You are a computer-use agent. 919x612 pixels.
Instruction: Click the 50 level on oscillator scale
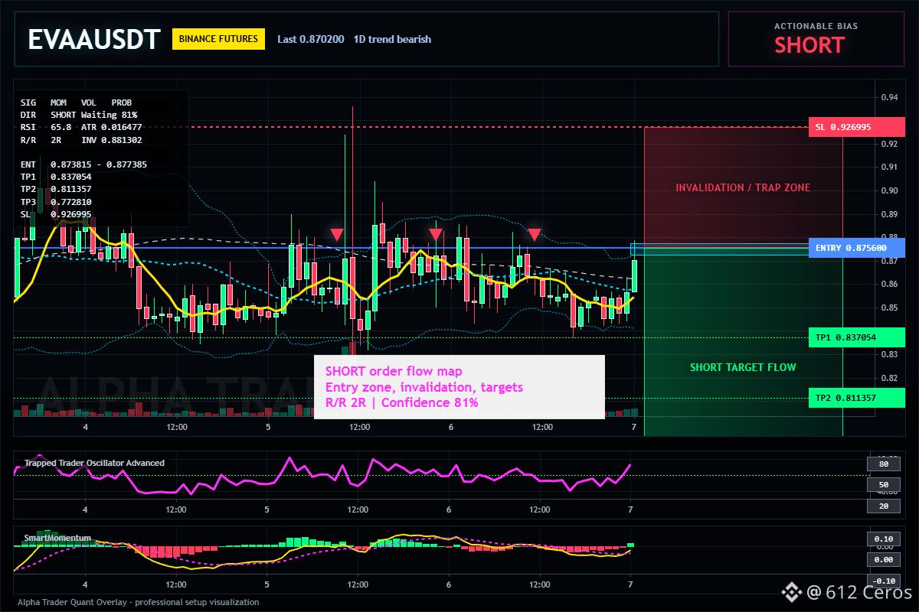[x=883, y=485]
